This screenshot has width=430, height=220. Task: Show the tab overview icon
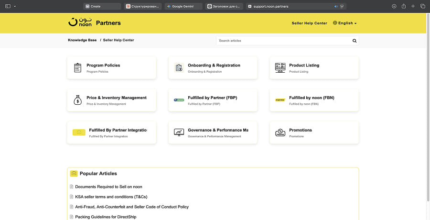(423, 6)
